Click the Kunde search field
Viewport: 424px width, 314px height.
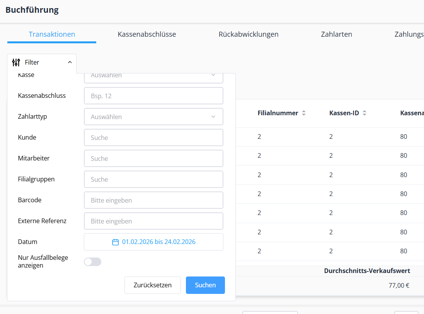(x=153, y=138)
